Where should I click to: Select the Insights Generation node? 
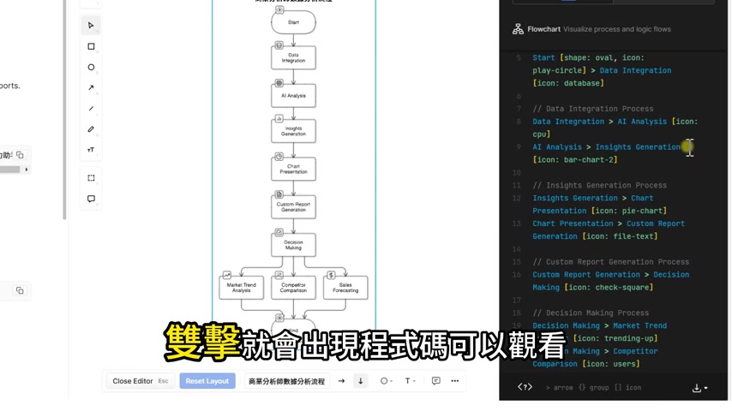[293, 131]
